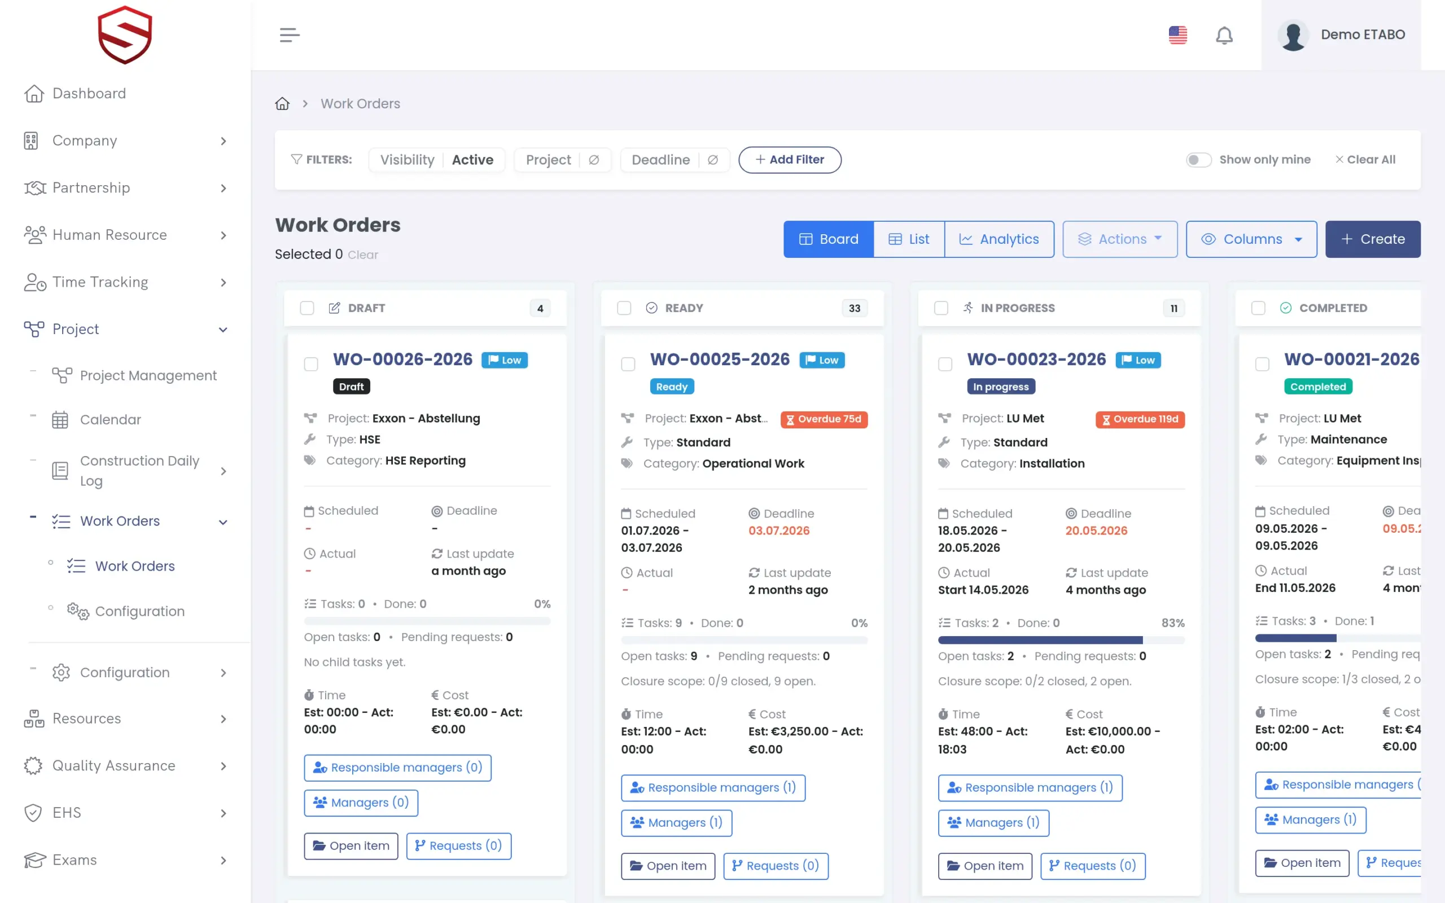Screen dimensions: 1445x903
Task: Click the Add Filter button
Action: pos(789,160)
